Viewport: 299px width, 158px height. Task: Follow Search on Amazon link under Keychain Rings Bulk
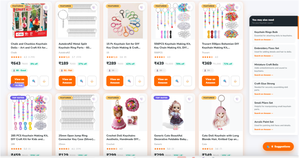pos(264,39)
